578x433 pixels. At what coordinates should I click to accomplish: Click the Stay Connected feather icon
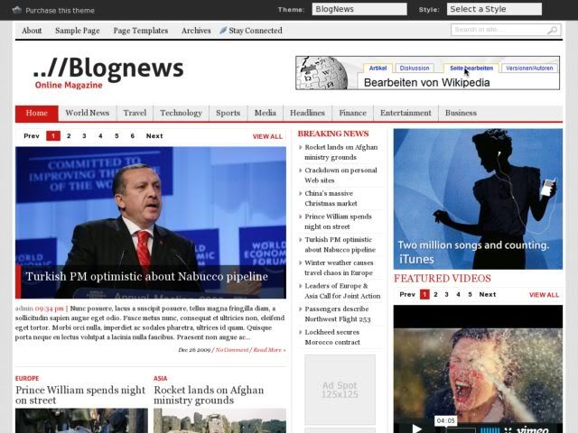(223, 31)
